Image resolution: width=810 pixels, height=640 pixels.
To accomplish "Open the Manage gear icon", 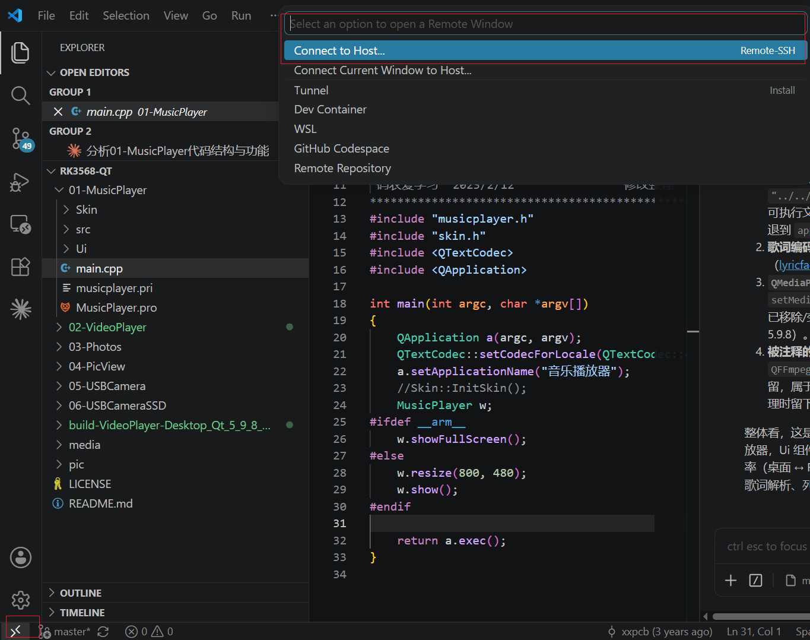I will tap(20, 600).
